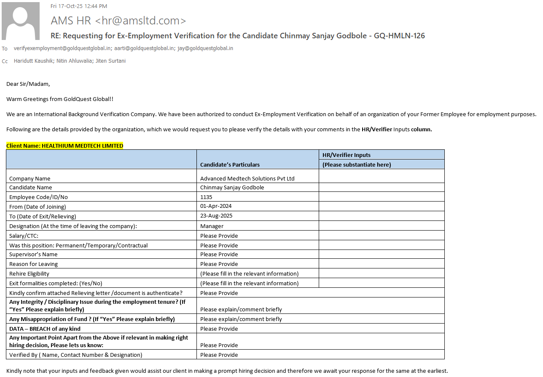This screenshot has height=377, width=543.
Task: Click Warm Greetings from GoldQuest Global line
Action: 60,99
